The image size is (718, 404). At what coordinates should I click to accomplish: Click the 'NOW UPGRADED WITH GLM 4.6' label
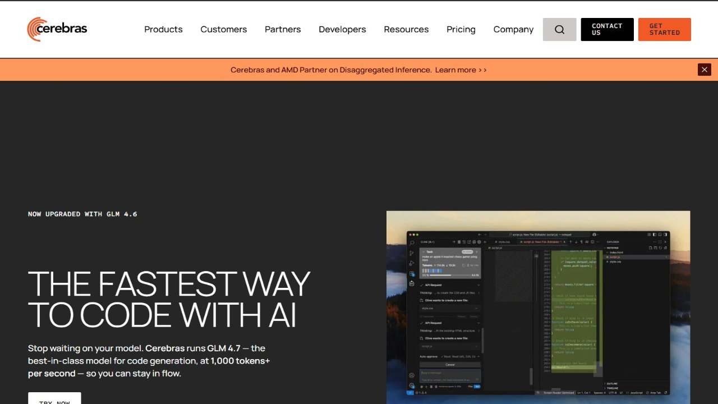coord(82,214)
